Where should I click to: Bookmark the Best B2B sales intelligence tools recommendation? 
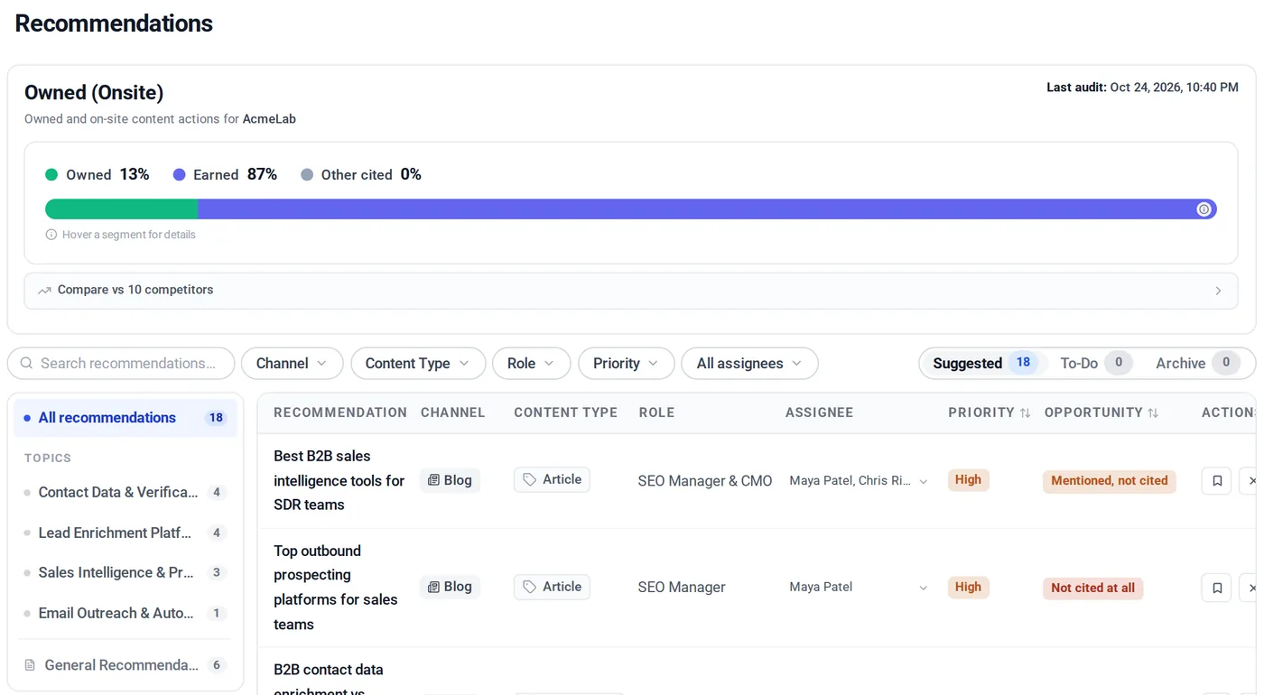(1216, 481)
